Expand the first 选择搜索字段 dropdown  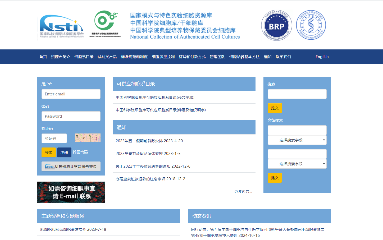pyautogui.click(x=297, y=140)
